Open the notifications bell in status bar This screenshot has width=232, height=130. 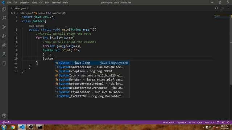228,122
